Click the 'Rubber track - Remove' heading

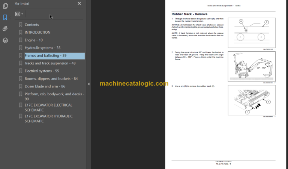[189, 14]
